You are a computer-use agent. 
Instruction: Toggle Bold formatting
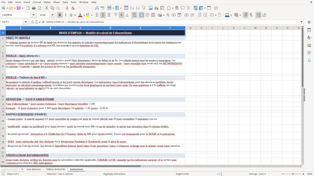click(60, 15)
